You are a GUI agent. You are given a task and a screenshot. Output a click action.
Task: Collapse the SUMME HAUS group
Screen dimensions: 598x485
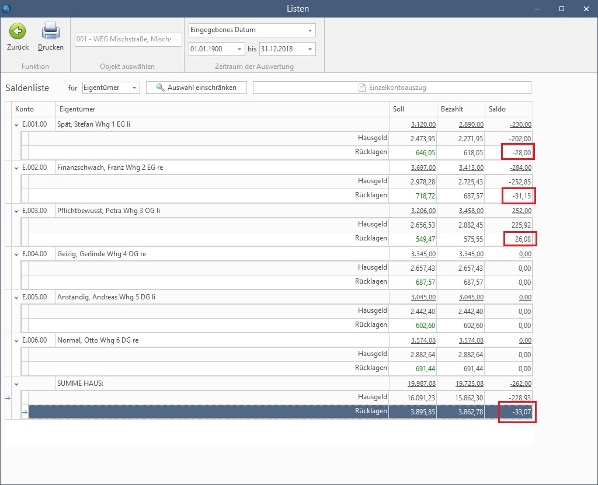[16, 383]
